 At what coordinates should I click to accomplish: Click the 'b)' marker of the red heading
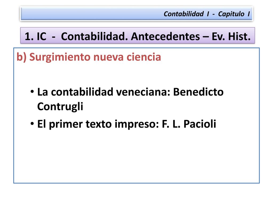(x=21, y=57)
